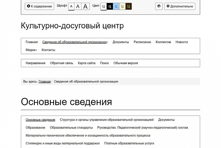Select the smallest font size A
The image size is (221, 148).
click(71, 6)
